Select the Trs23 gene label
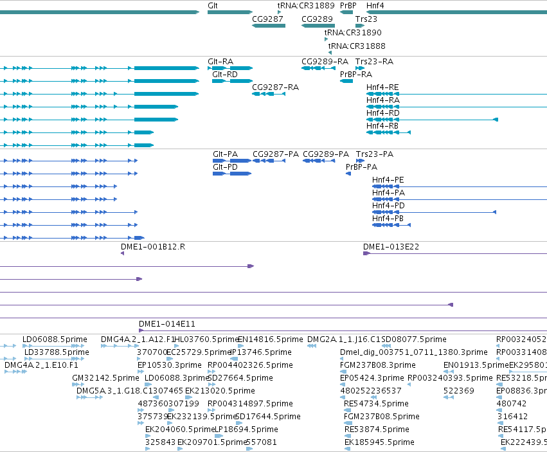The image size is (547, 452). (x=366, y=19)
